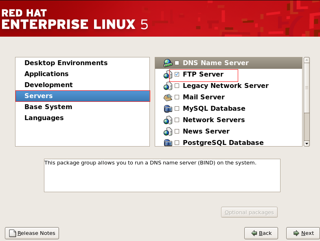The image size is (320, 241).
Task: Click the Network Servers icon
Action: (168, 120)
